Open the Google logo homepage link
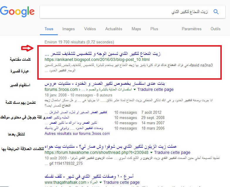This screenshot has width=230, height=187. coord(17,11)
